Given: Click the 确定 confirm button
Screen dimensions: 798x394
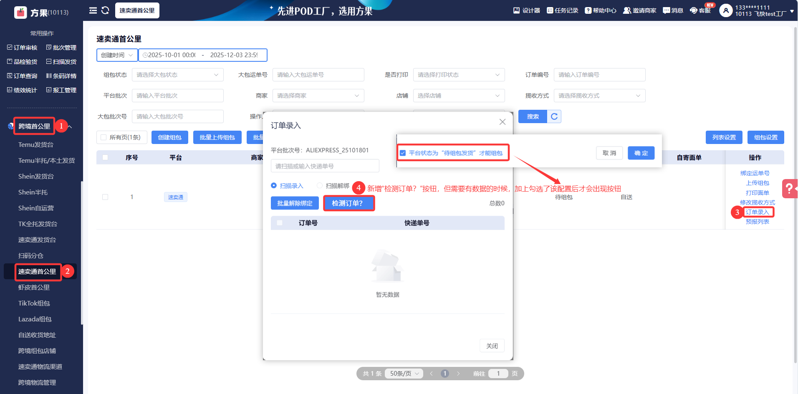Looking at the screenshot, I should point(641,153).
